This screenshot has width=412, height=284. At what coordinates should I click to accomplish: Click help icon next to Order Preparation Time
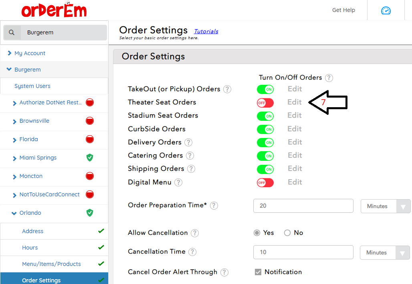[x=214, y=206]
